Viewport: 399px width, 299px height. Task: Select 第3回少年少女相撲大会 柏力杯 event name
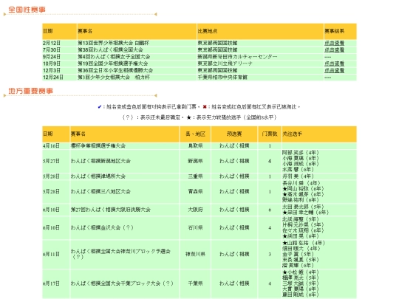pos(114,78)
